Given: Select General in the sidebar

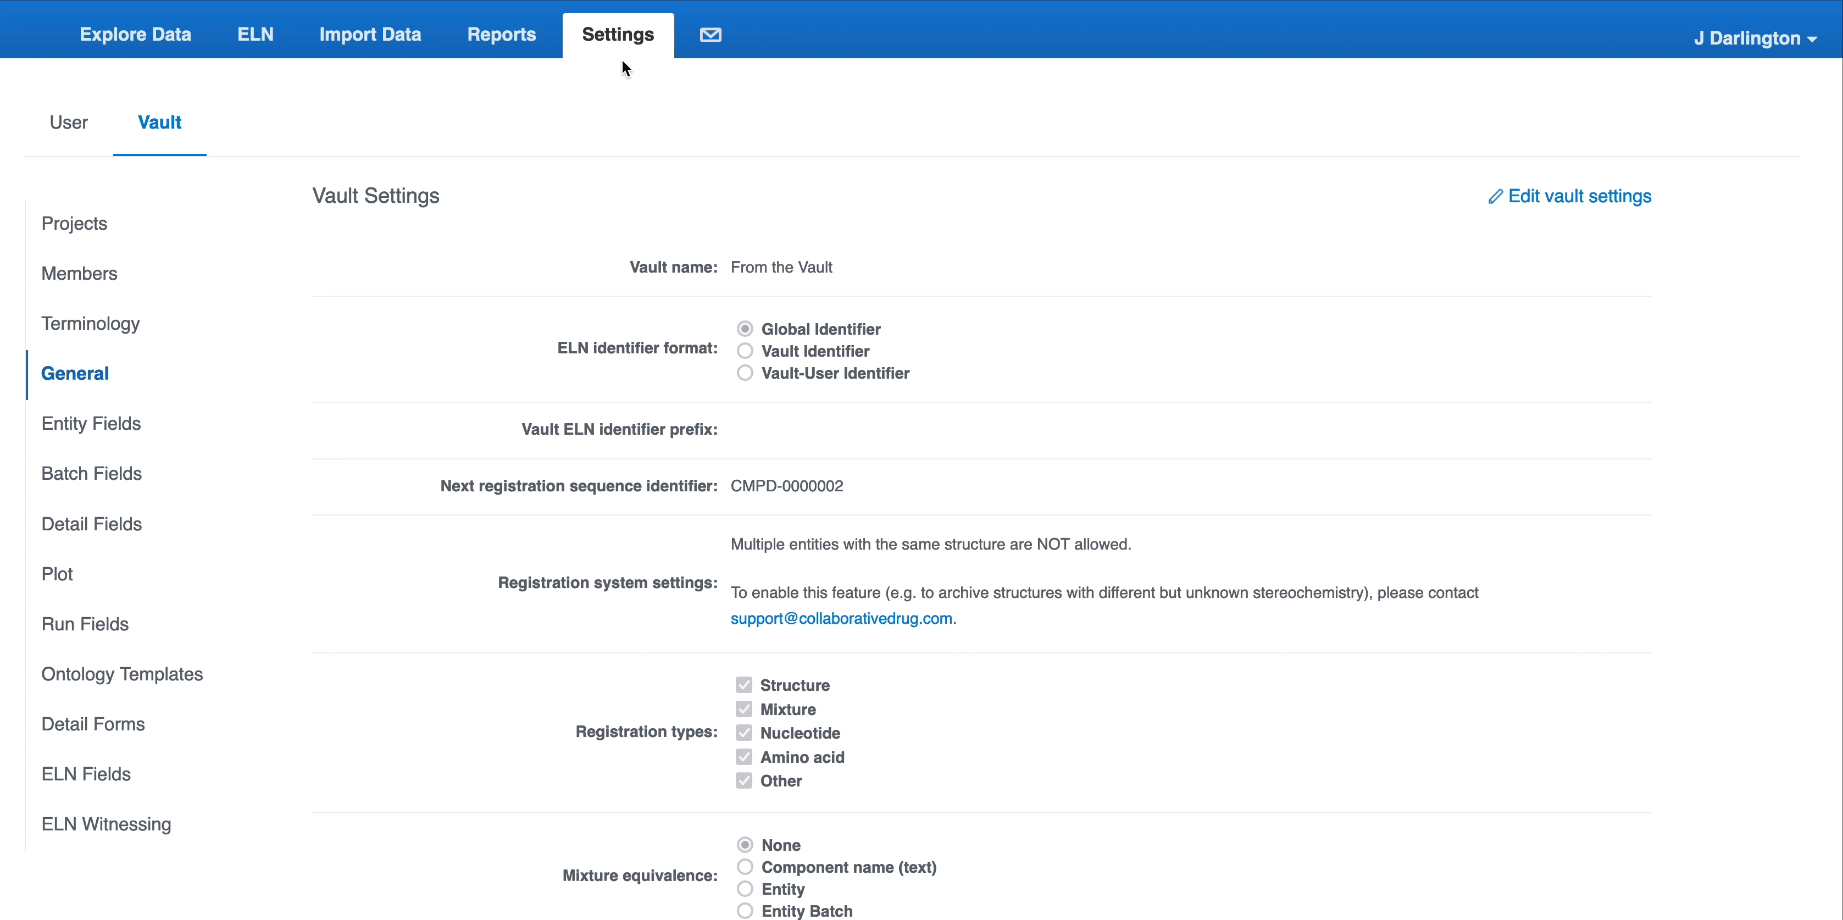Looking at the screenshot, I should point(74,373).
